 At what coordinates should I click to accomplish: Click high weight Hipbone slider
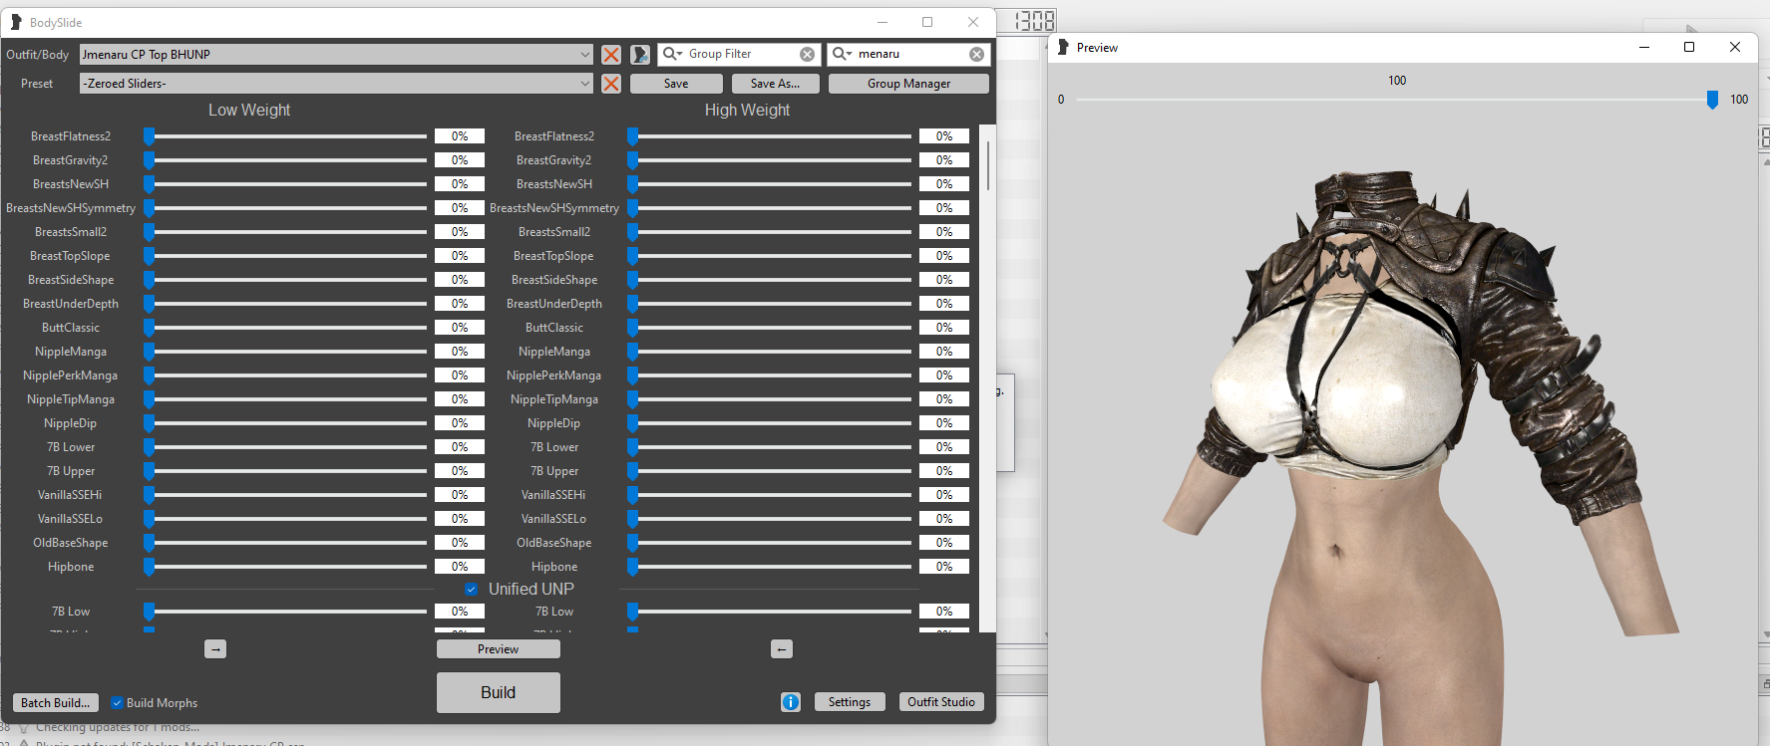(x=771, y=567)
